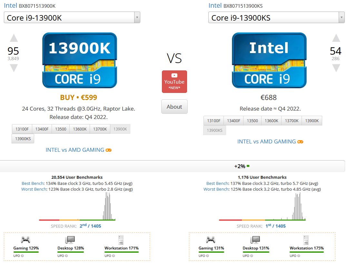Image resolution: width=348 pixels, height=263 pixels.
Task: Click the help icon under Gaming 131%
Action: pos(207,256)
